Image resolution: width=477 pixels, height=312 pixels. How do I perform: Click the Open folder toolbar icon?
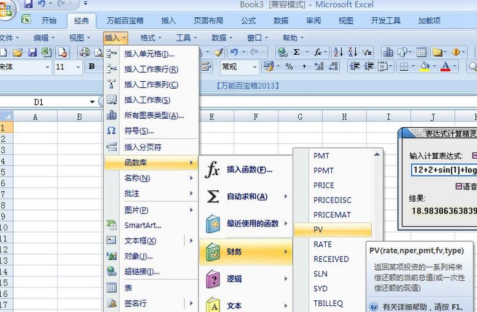click(x=18, y=53)
